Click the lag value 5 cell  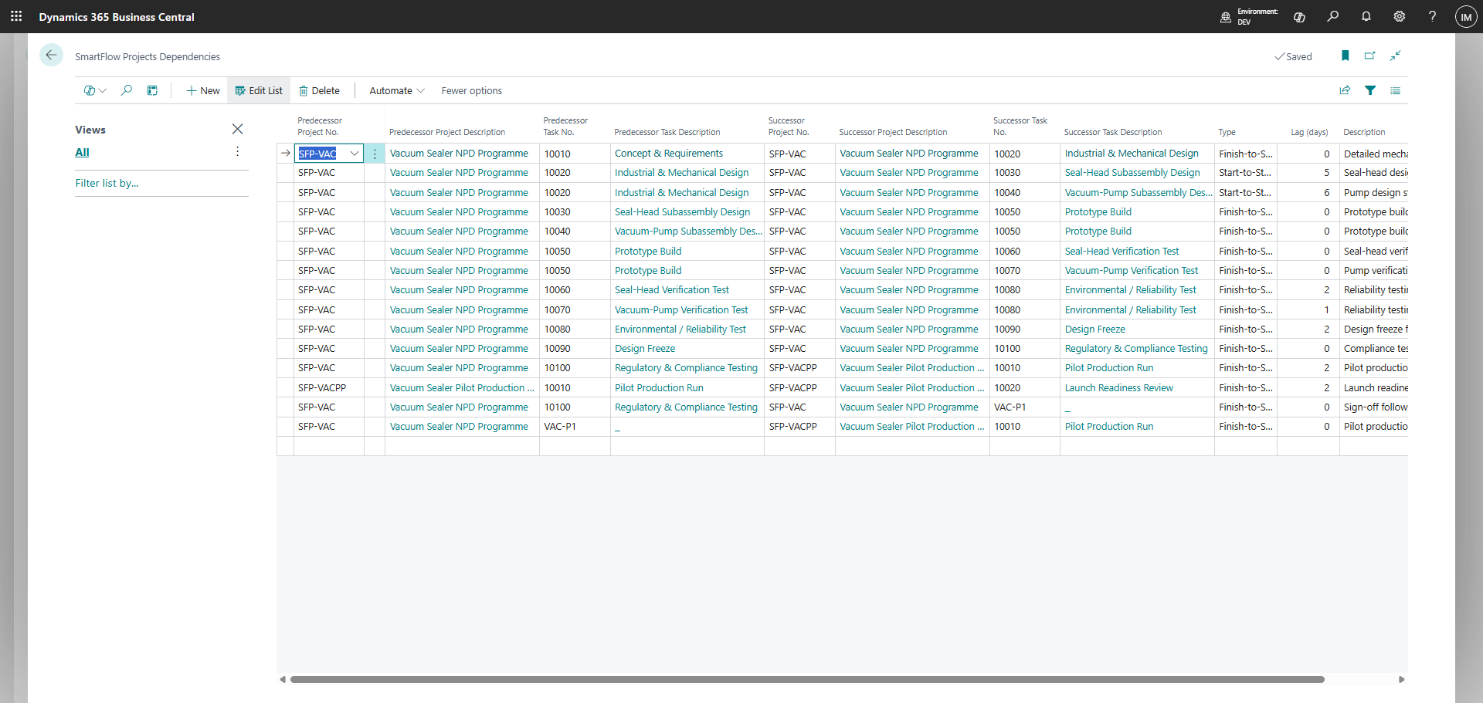coord(1308,172)
